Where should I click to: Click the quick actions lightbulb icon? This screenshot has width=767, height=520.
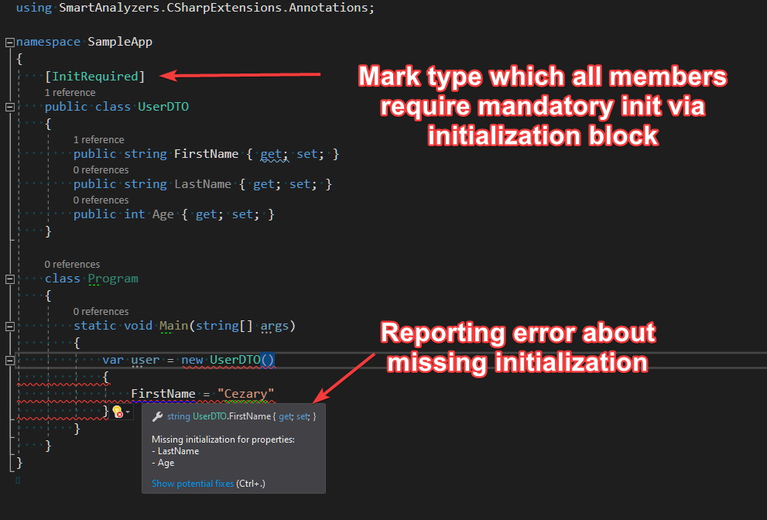pyautogui.click(x=115, y=411)
